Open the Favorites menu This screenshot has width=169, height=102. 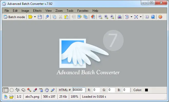pos(83,11)
